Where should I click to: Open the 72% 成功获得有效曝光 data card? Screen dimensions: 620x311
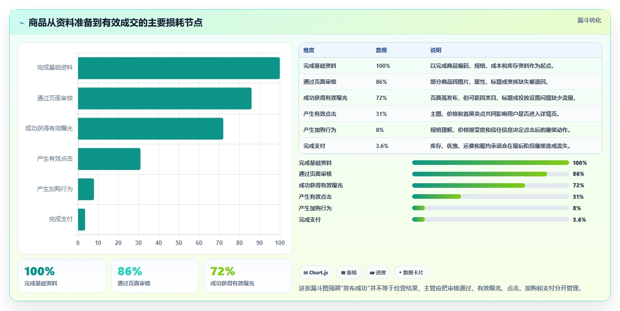click(x=248, y=276)
